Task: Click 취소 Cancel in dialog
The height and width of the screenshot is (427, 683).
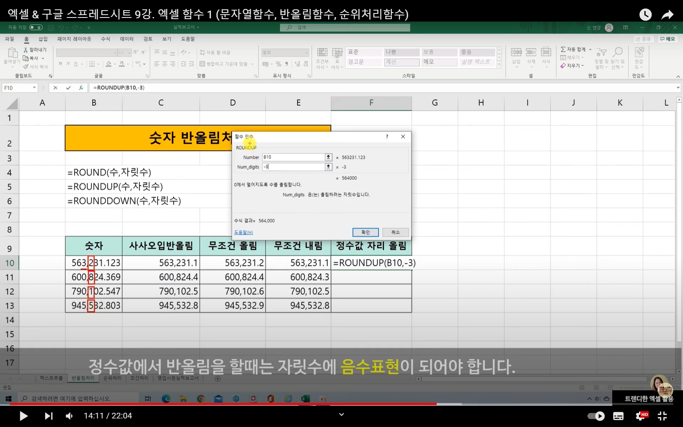Action: pyautogui.click(x=396, y=232)
